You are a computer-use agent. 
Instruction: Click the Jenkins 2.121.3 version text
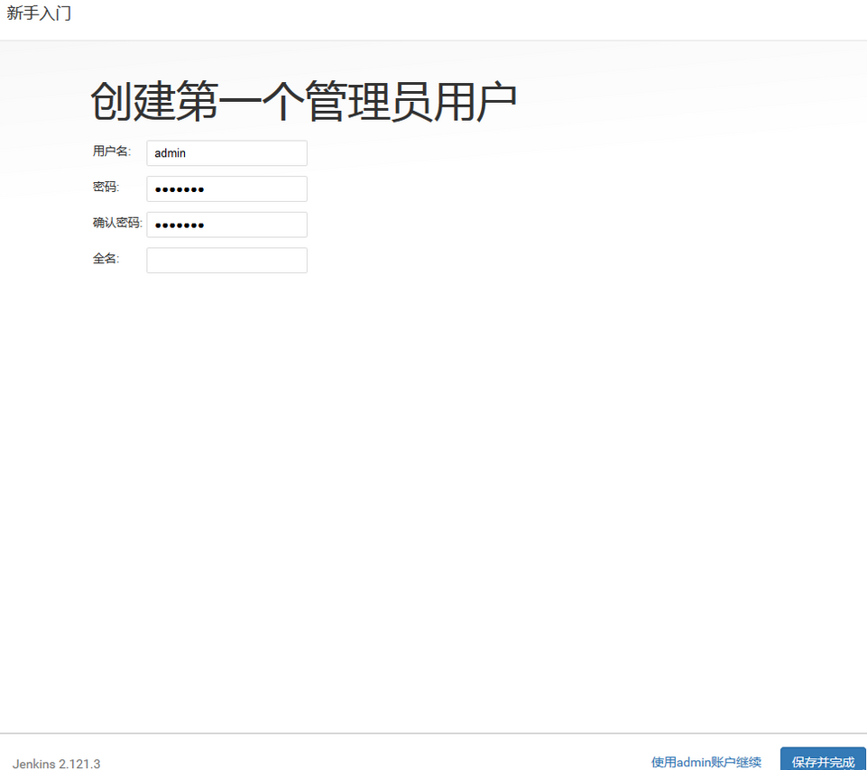(x=54, y=762)
